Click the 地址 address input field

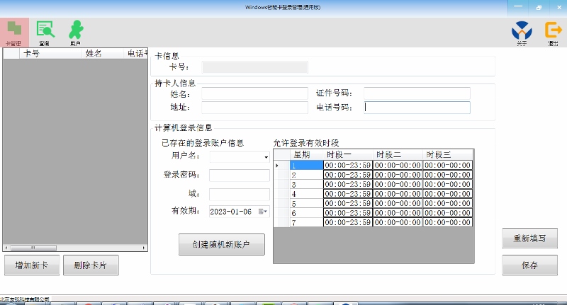click(254, 108)
